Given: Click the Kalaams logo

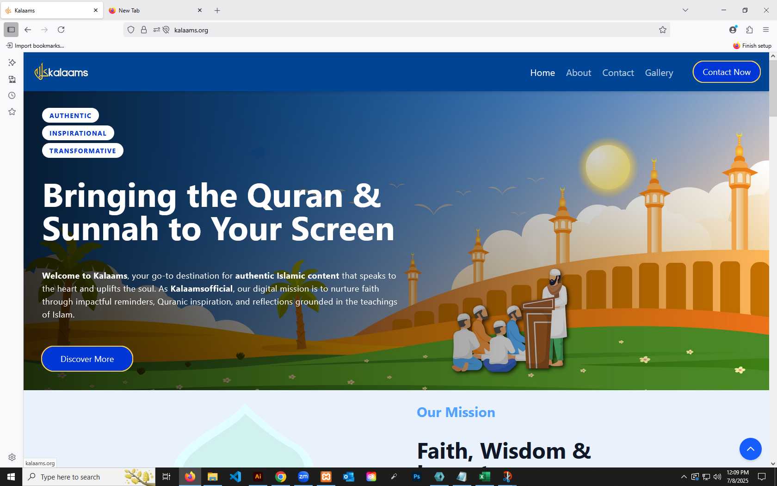Looking at the screenshot, I should point(61,72).
